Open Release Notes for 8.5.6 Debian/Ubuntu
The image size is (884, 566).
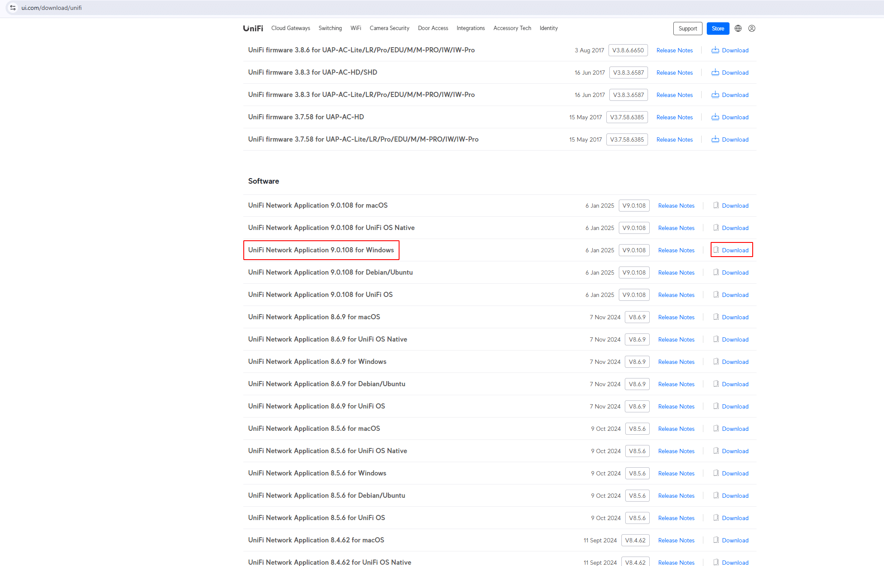[x=676, y=496]
